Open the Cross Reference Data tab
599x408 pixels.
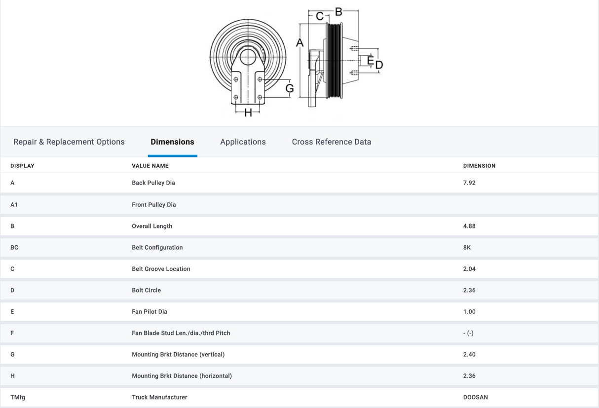[332, 142]
